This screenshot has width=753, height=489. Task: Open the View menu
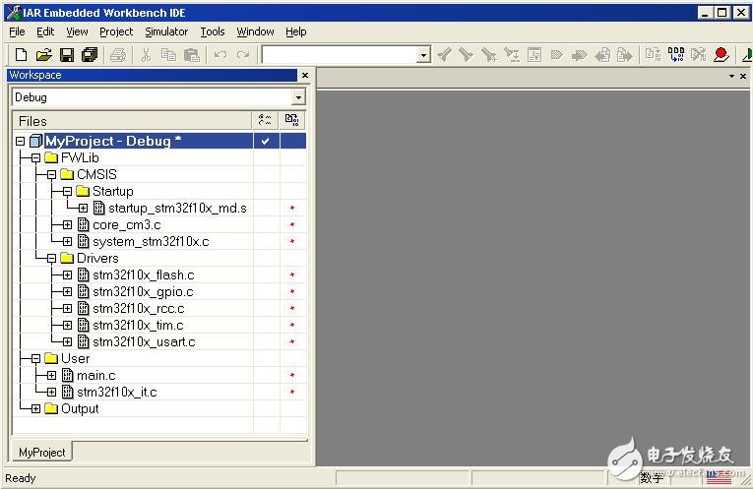tap(77, 31)
